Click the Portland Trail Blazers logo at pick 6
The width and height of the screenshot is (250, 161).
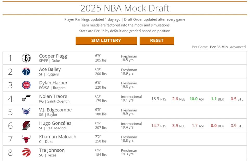tap(26, 125)
